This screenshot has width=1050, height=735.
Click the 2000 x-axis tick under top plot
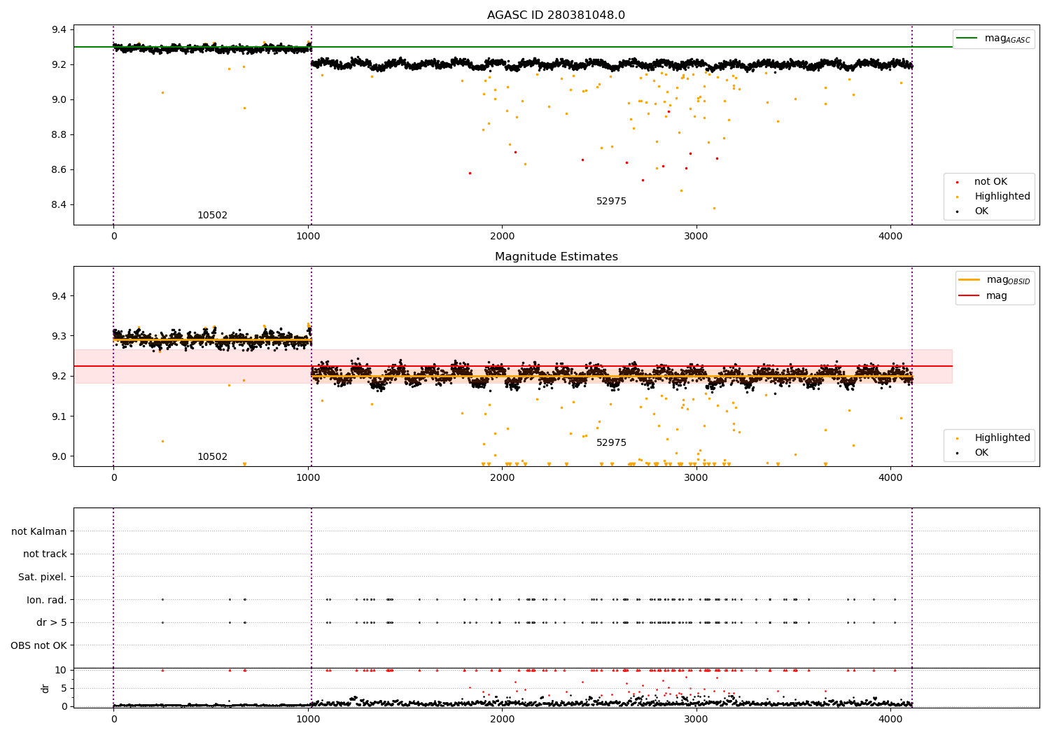coord(502,237)
